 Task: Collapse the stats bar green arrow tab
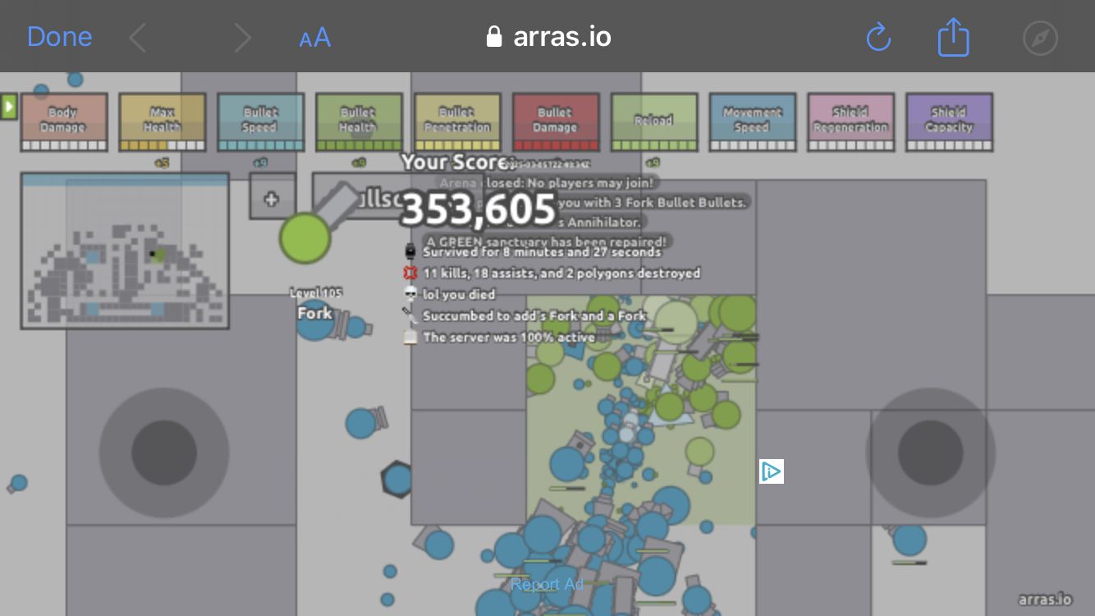[x=9, y=107]
